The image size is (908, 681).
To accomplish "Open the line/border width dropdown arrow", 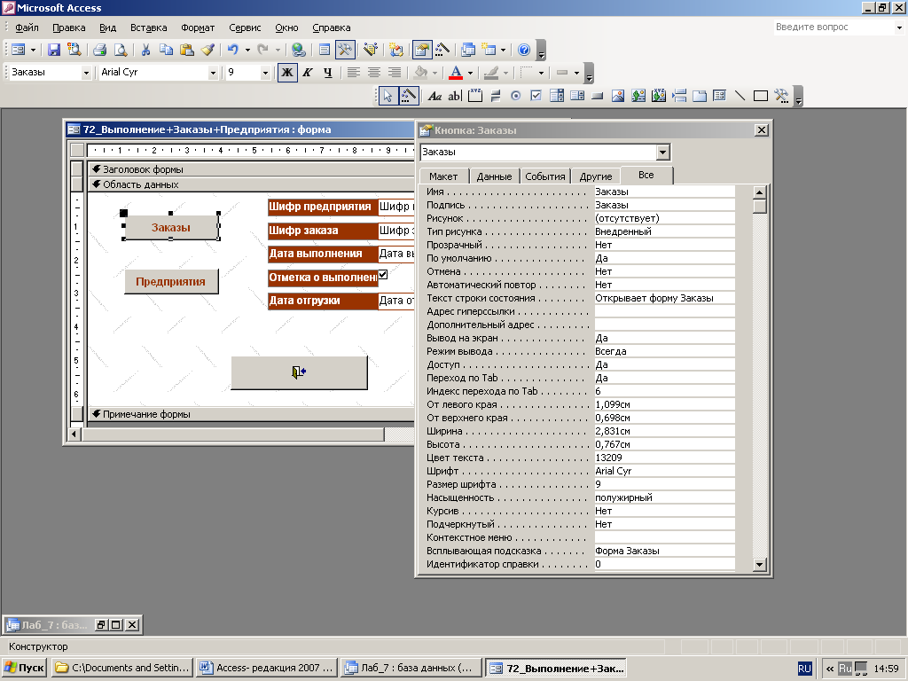I will [576, 73].
